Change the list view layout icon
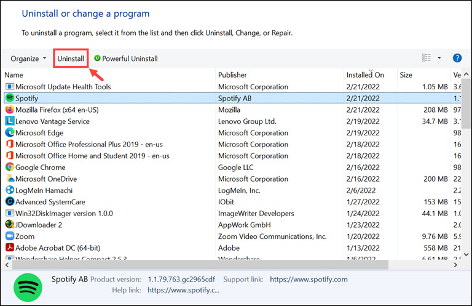472x306 pixels. click(x=427, y=58)
